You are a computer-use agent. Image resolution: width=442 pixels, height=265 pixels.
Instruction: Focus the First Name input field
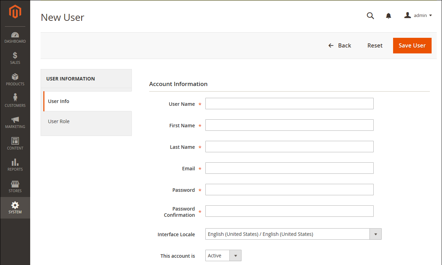click(x=289, y=125)
